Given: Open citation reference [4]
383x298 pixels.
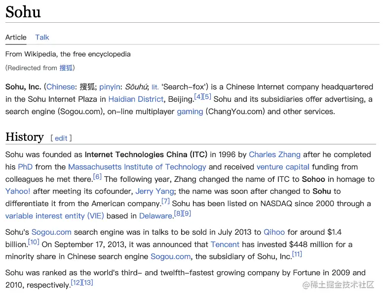Looking at the screenshot, I should coord(198,97).
